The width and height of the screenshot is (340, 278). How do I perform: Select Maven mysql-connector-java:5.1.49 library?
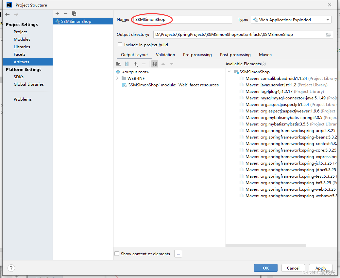(x=288, y=98)
